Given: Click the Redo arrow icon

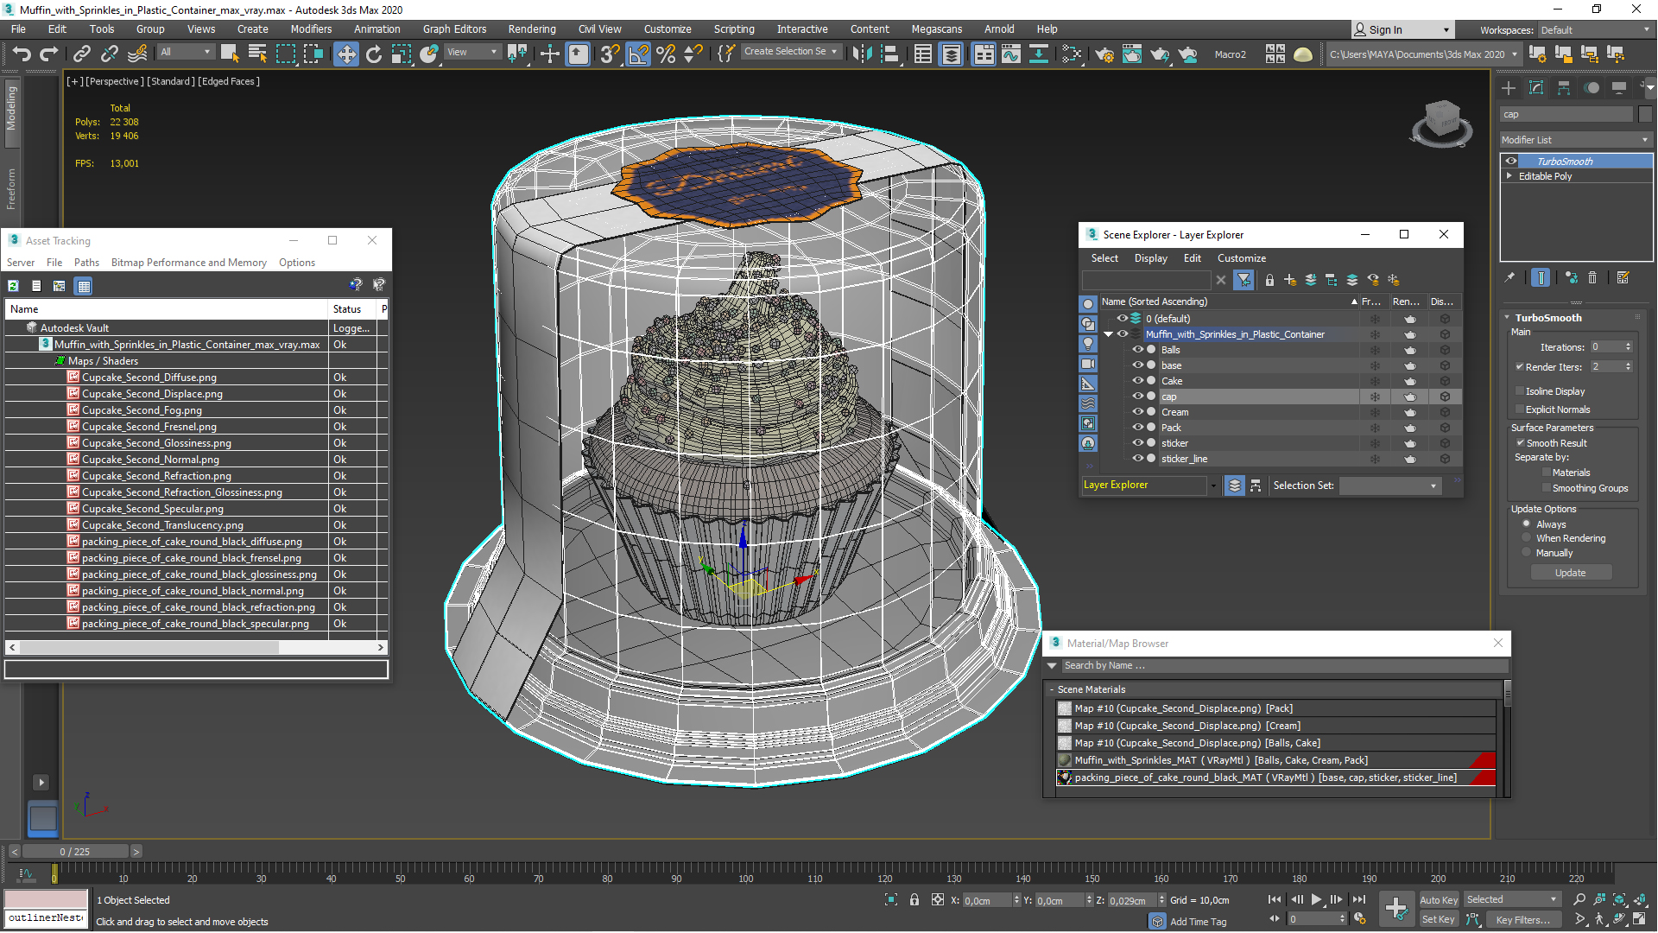Looking at the screenshot, I should [x=49, y=54].
